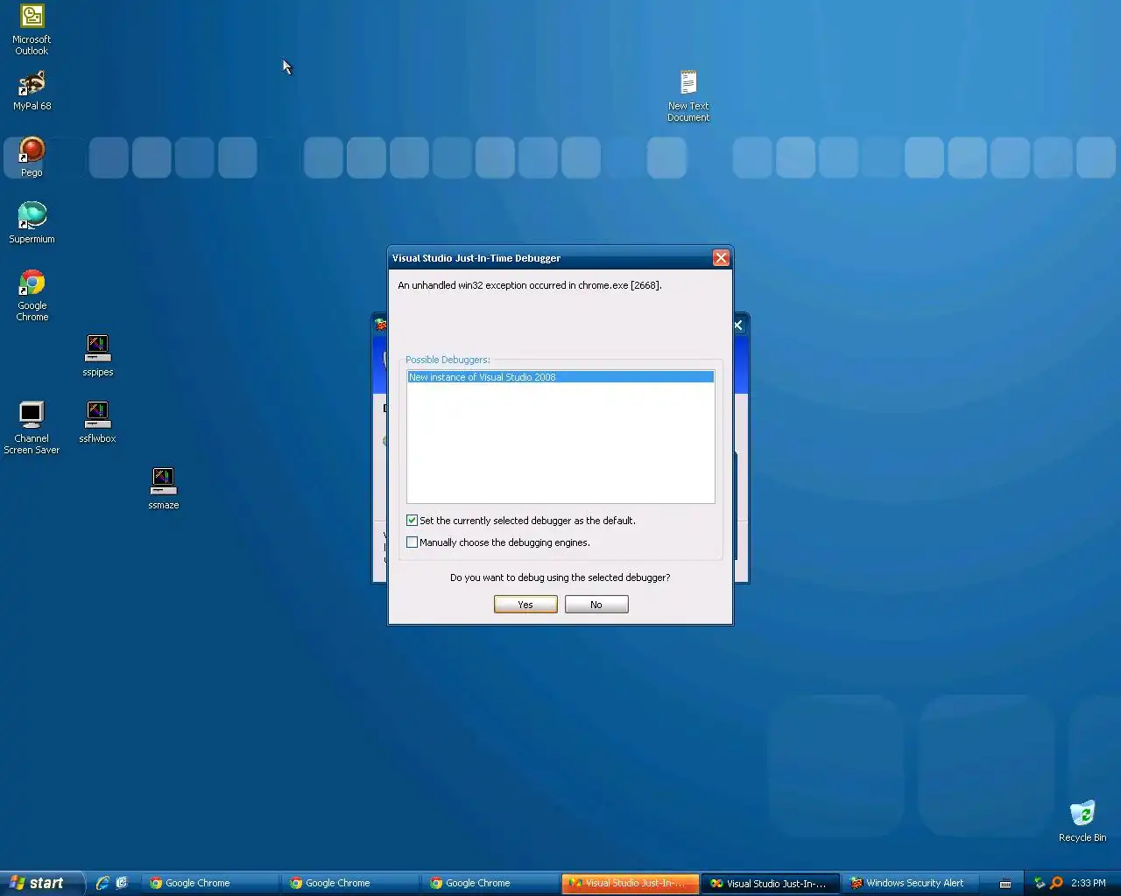Image resolution: width=1121 pixels, height=896 pixels.
Task: Close the Just-In-Time Debugger dialog
Action: pyautogui.click(x=721, y=257)
